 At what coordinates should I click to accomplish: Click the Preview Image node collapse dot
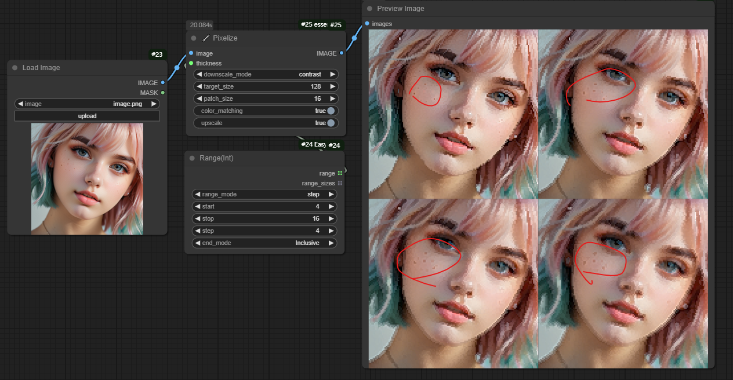coord(369,9)
